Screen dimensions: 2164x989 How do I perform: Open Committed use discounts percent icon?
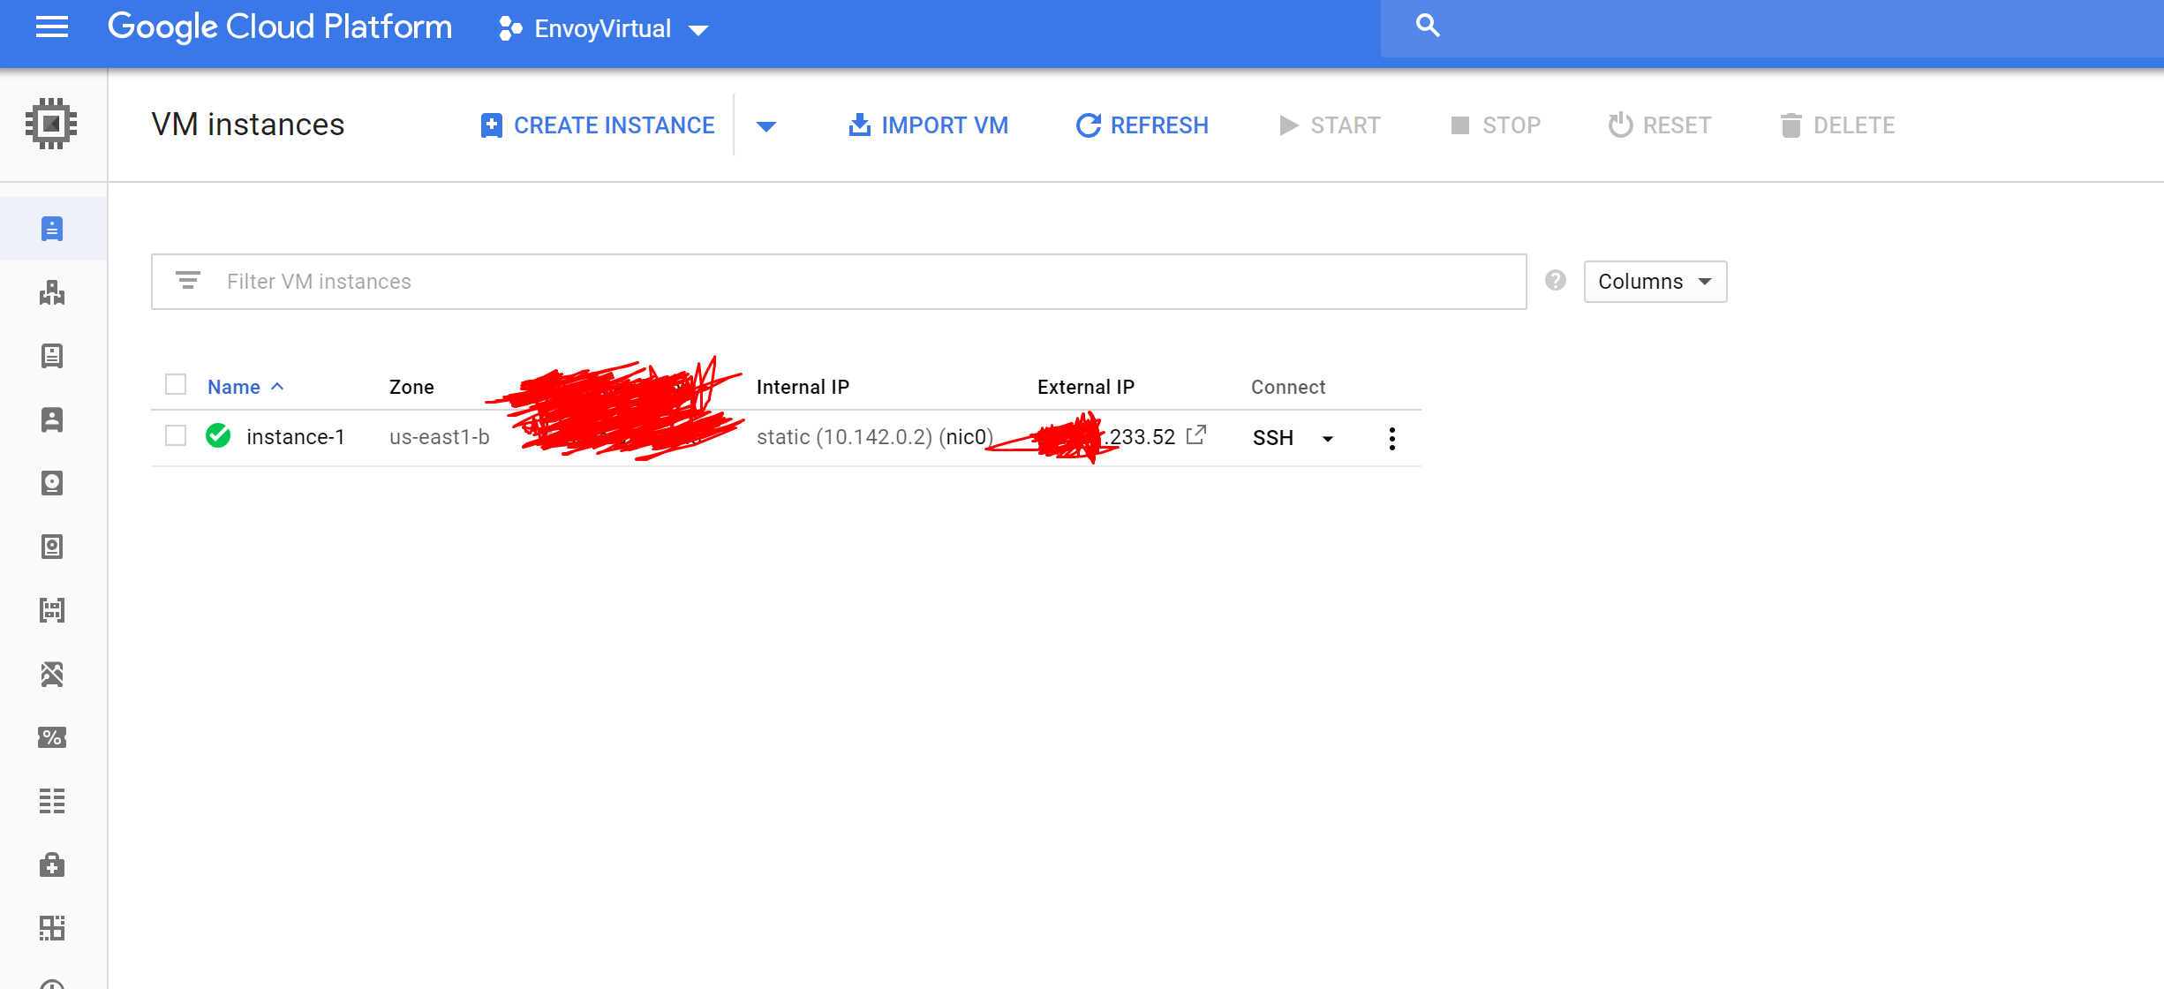[52, 737]
